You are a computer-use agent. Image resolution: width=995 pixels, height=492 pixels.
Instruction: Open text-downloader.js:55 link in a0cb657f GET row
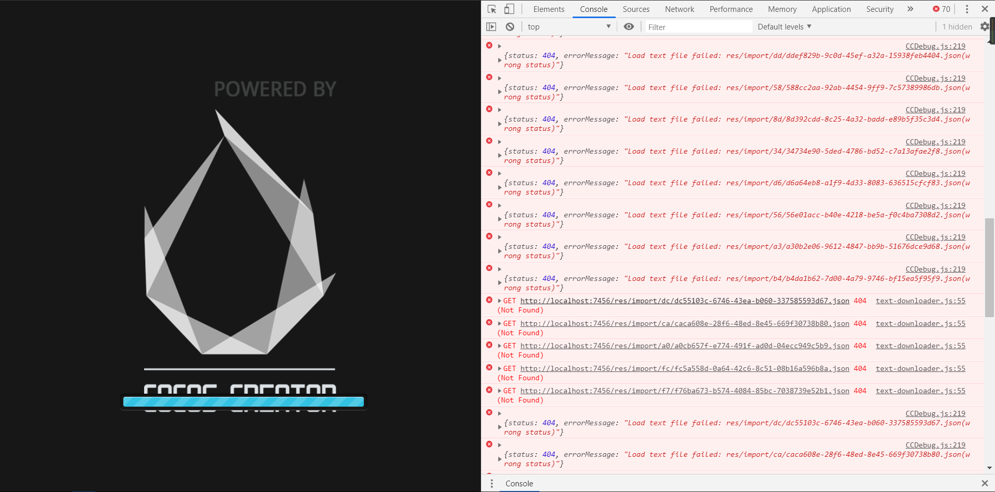pos(920,346)
